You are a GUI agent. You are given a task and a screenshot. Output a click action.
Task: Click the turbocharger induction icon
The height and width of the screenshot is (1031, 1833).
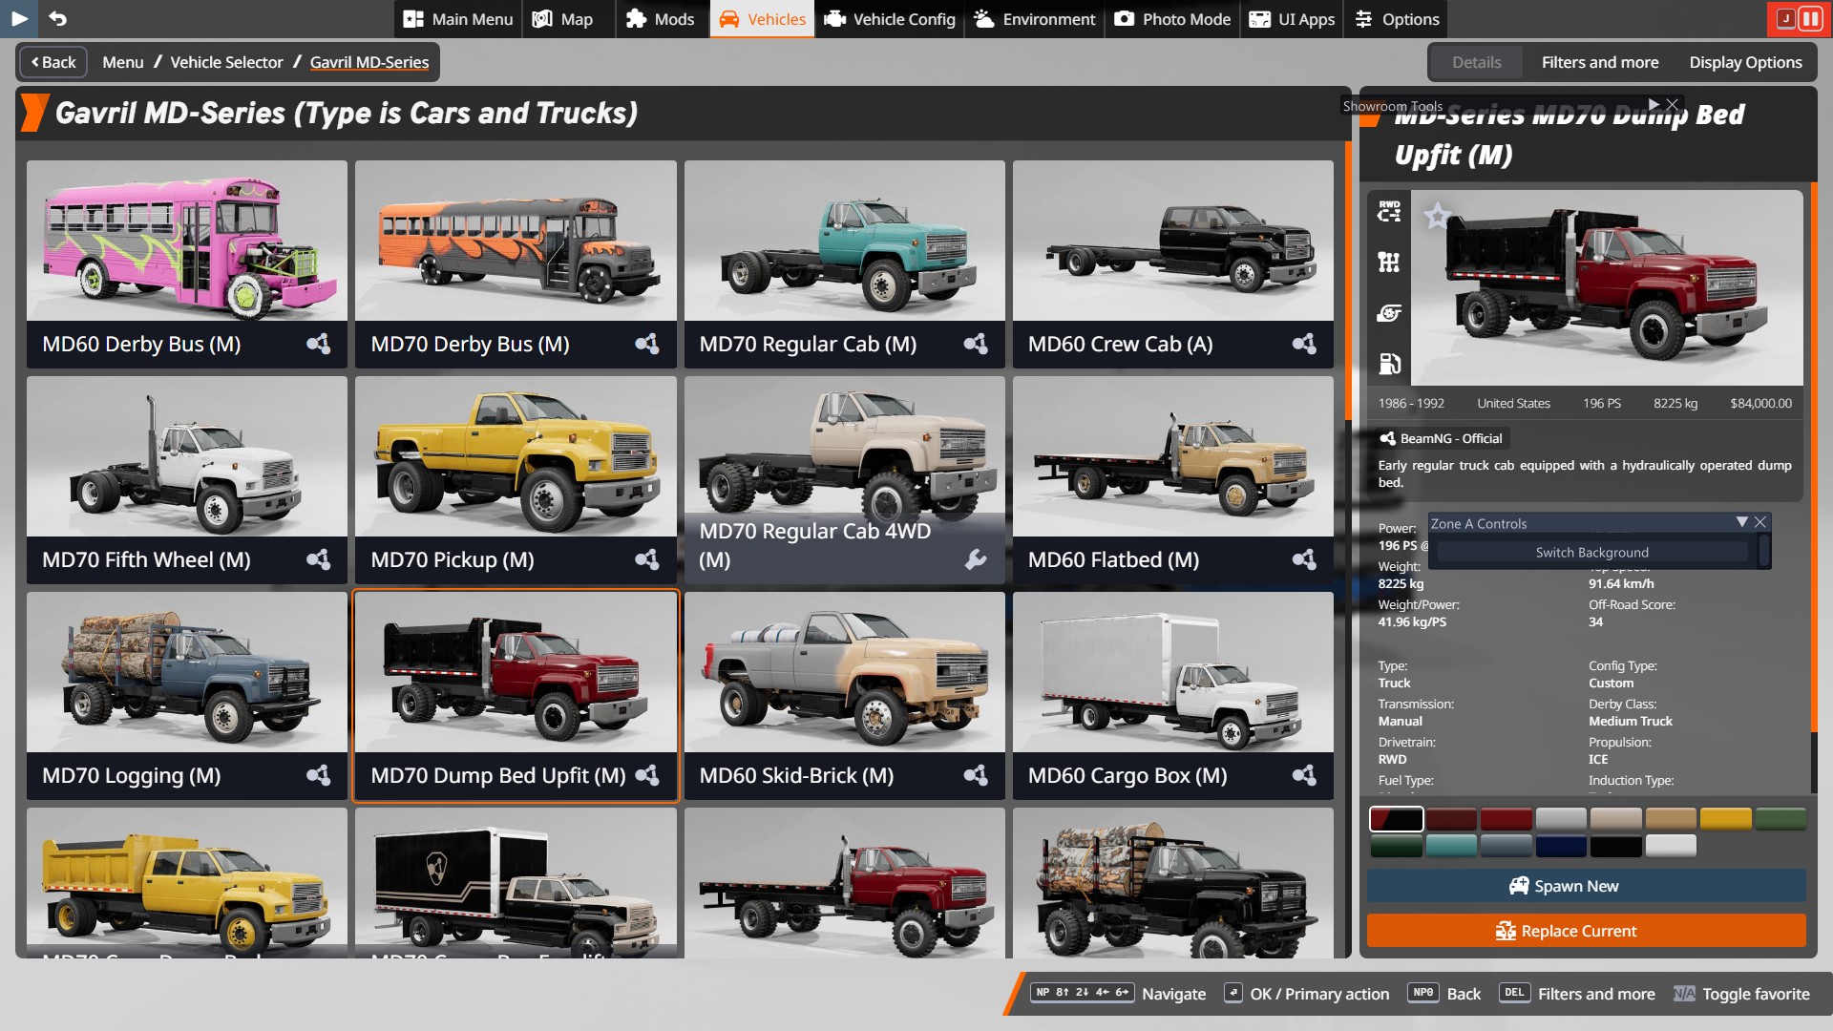(1389, 313)
